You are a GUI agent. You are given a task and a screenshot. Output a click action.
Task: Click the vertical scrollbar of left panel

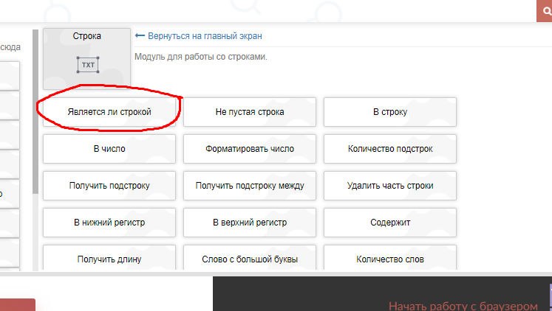pos(35,111)
